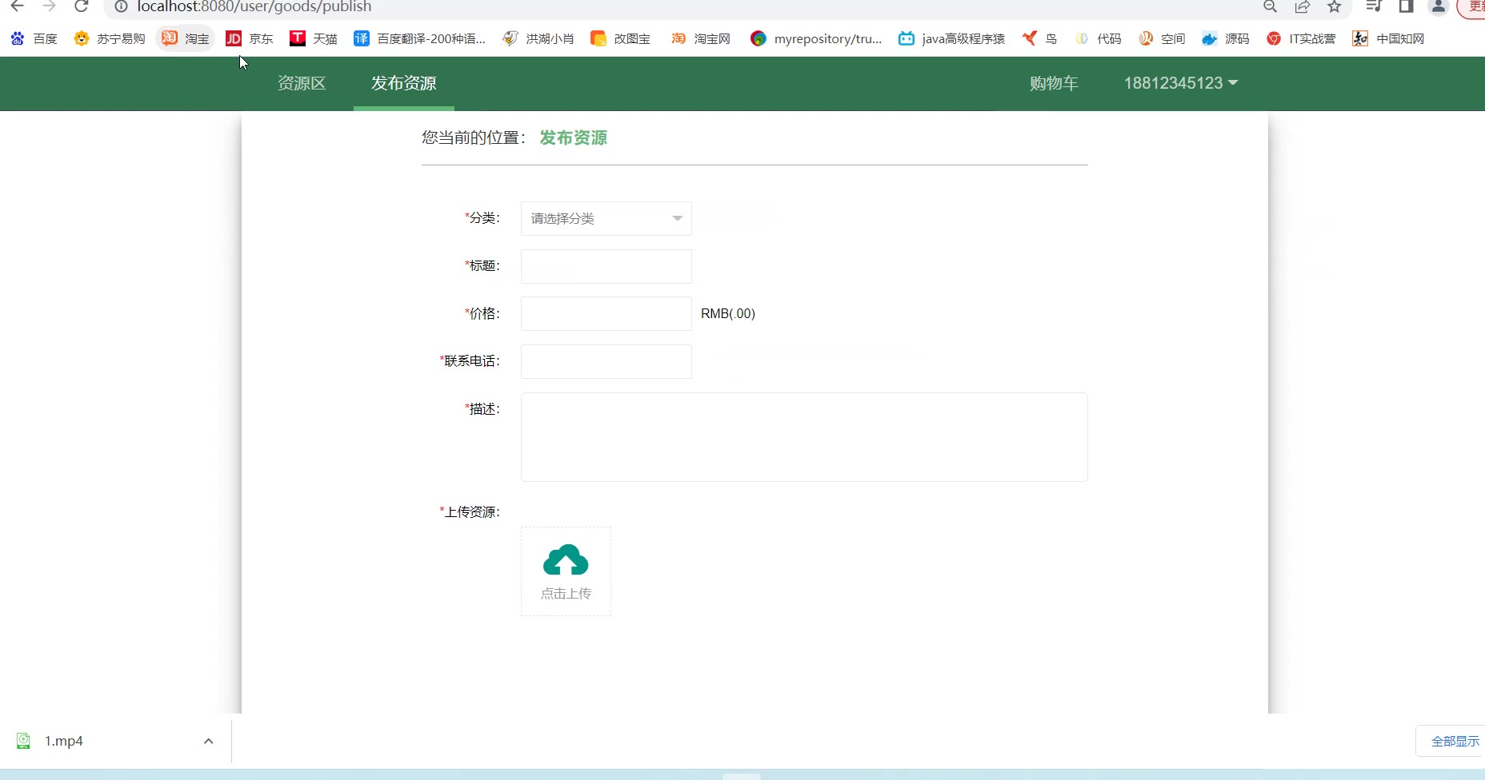Open the media control icon in toolbar
This screenshot has height=780, width=1485.
tap(1374, 6)
